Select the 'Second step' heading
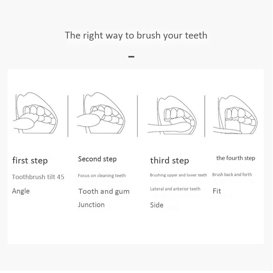The height and width of the screenshot is (273, 273). click(x=97, y=159)
